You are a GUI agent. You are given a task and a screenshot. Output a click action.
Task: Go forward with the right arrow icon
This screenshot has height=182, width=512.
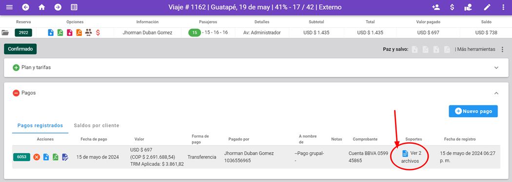(x=58, y=7)
